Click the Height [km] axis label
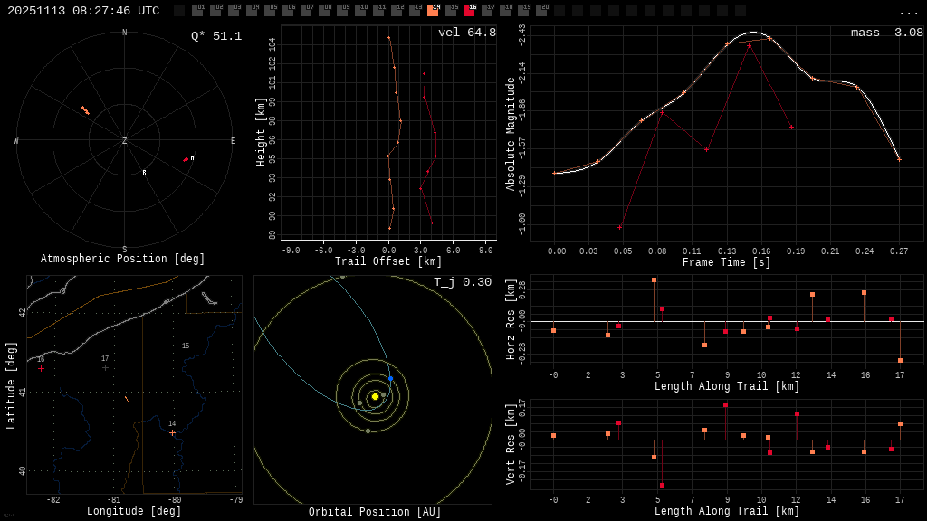The image size is (927, 521). coord(260,132)
